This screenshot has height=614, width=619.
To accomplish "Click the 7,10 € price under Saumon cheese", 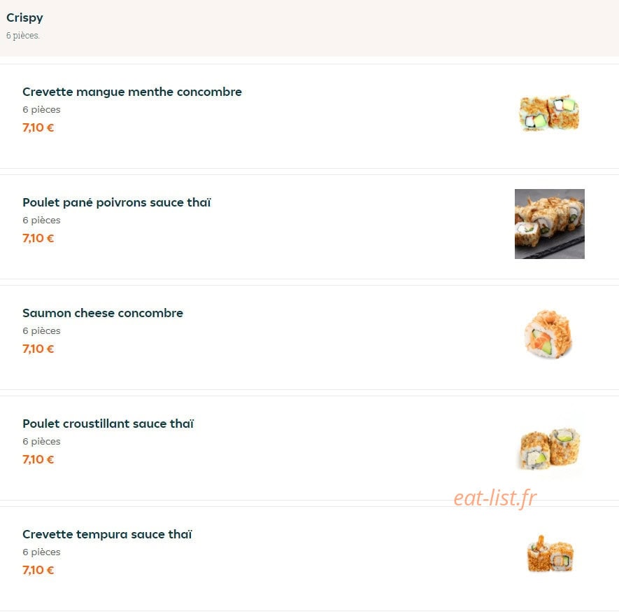I will point(38,349).
